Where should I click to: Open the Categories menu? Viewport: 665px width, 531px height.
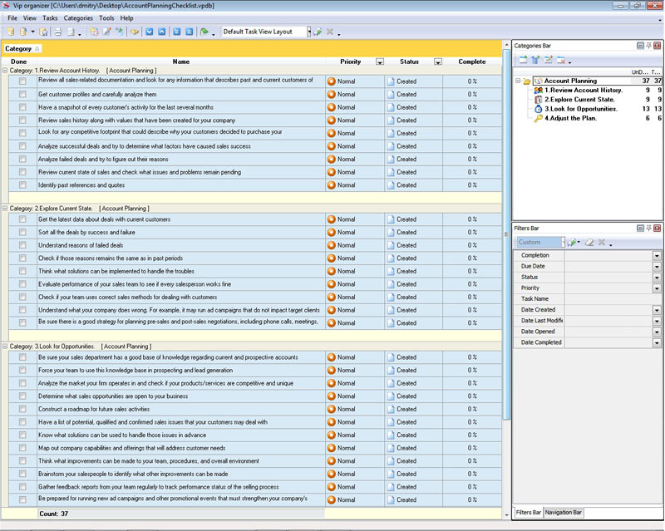(x=78, y=17)
